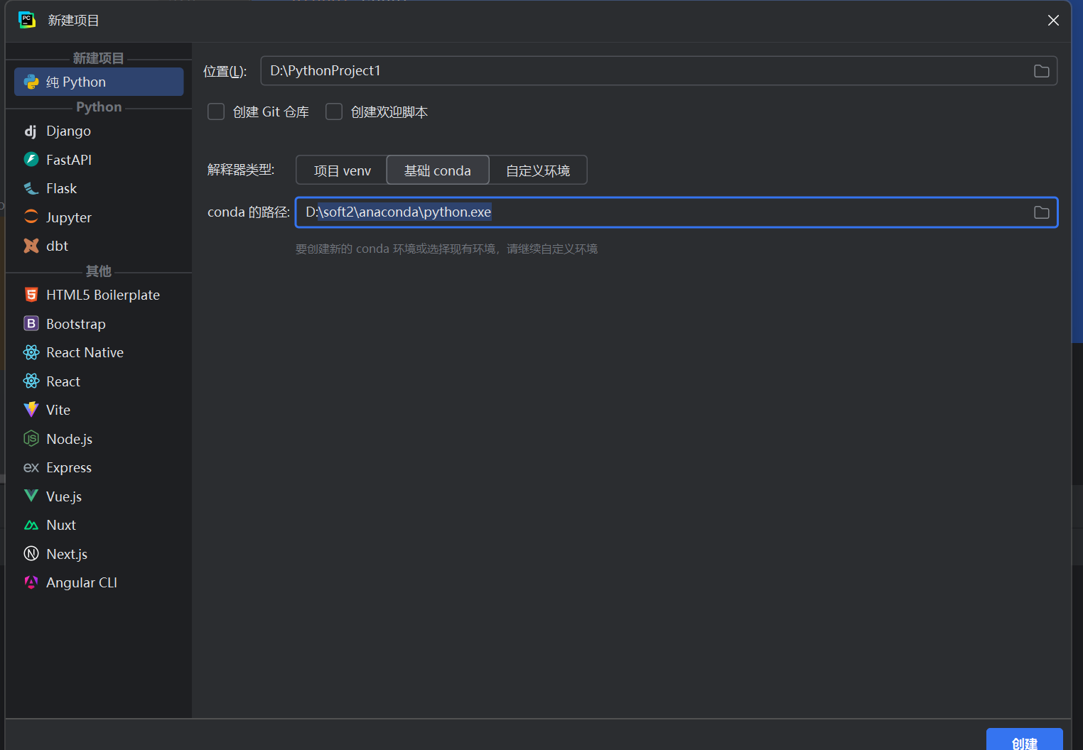Viewport: 1083px width, 750px height.
Task: Click the PyCharm logo in title bar
Action: click(27, 20)
